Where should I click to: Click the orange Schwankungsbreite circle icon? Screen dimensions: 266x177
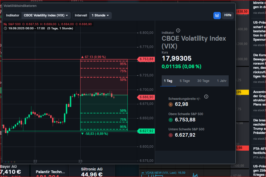(171, 104)
